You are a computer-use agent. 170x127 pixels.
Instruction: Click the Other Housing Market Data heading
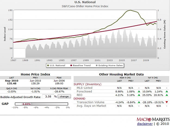point(121,74)
